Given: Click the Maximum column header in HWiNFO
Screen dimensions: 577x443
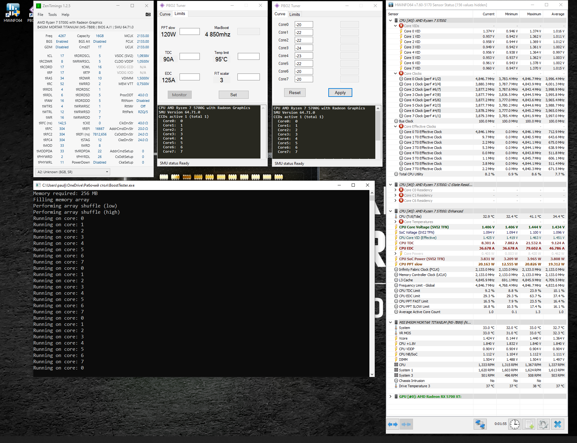Looking at the screenshot, I should click(x=531, y=14).
